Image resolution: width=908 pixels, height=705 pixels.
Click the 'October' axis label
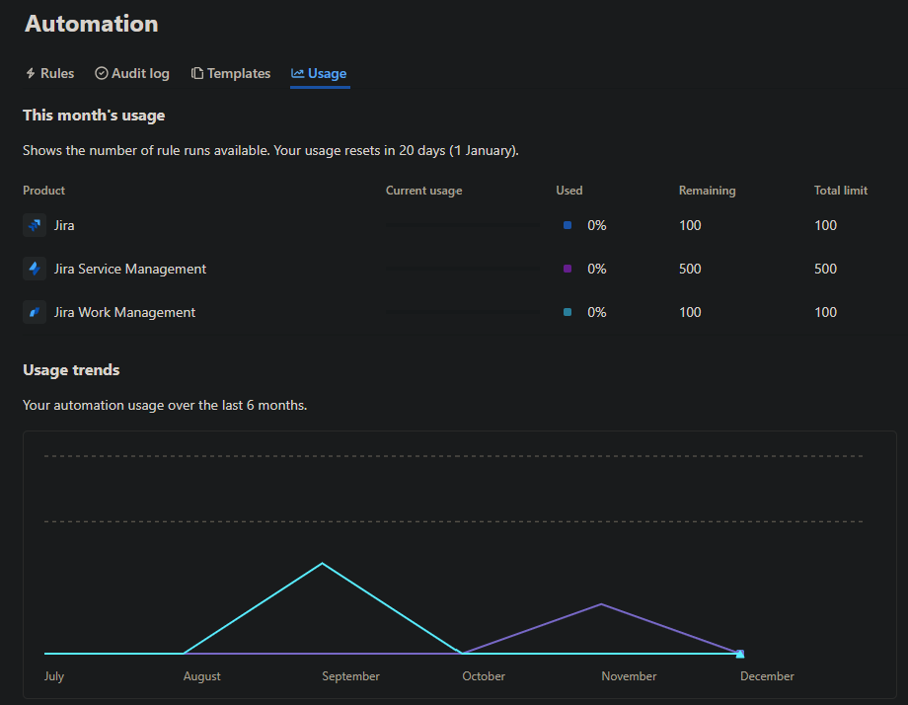tap(484, 676)
